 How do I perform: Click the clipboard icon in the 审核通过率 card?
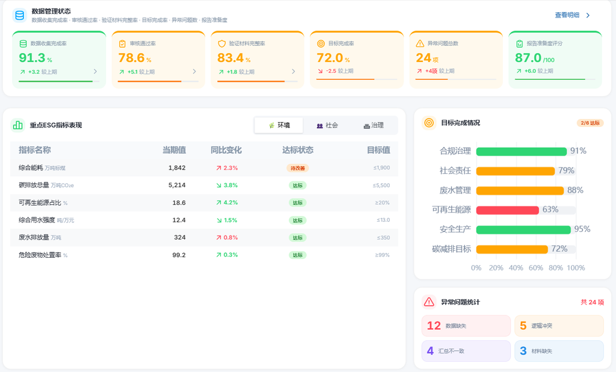[x=122, y=43]
